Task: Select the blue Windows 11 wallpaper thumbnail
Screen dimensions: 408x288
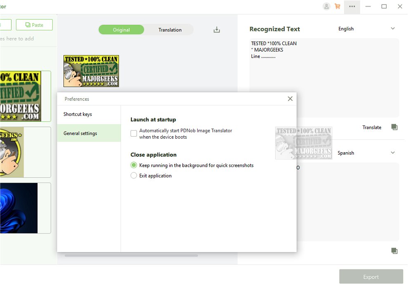Action: [x=25, y=208]
